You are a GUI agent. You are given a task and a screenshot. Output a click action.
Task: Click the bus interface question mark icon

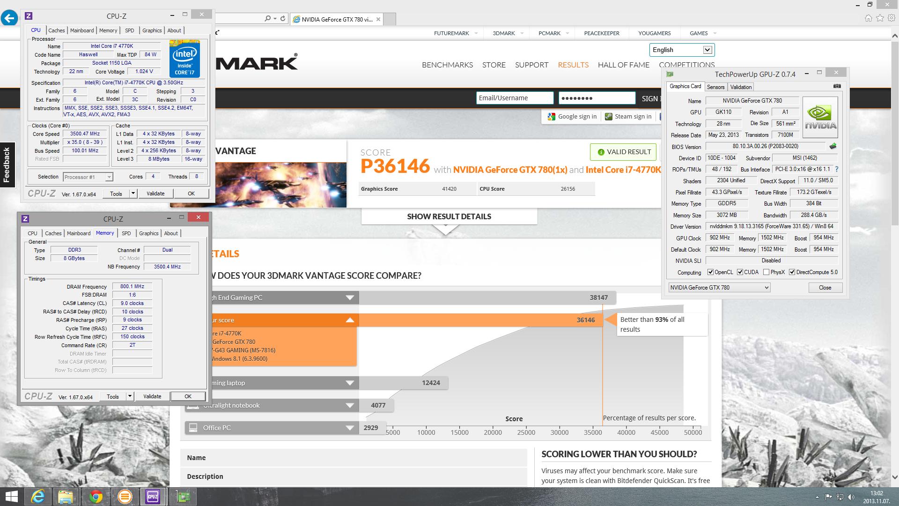click(x=837, y=169)
